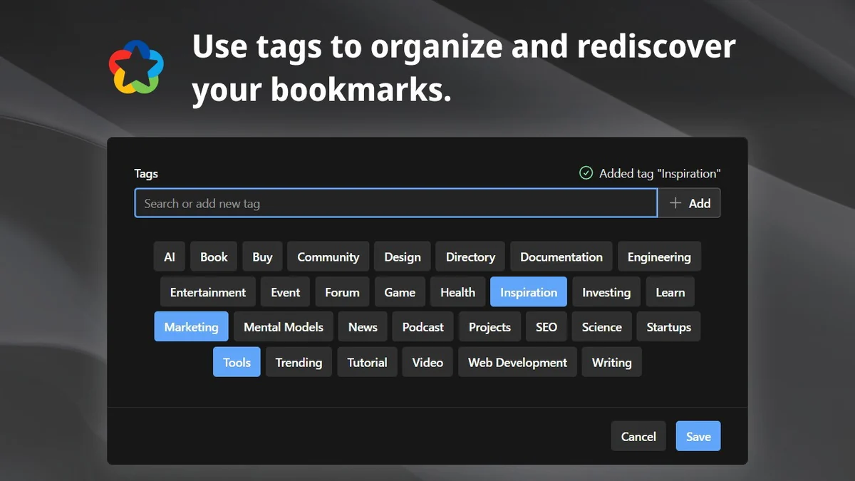Image resolution: width=855 pixels, height=481 pixels.
Task: Click the green checkmark success icon
Action: pyautogui.click(x=586, y=173)
